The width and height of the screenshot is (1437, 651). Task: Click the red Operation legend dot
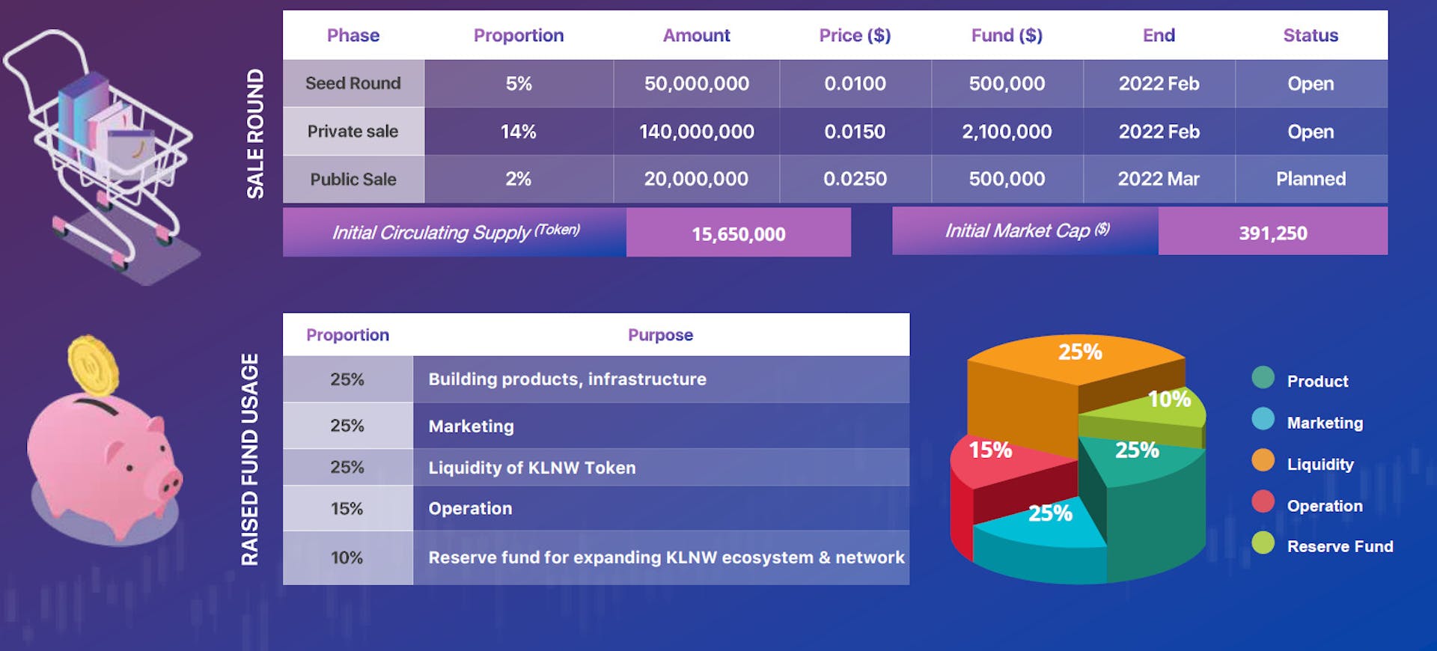pos(1263,501)
